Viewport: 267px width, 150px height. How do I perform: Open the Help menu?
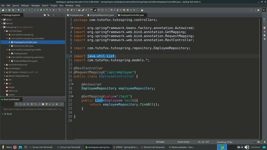[78, 5]
